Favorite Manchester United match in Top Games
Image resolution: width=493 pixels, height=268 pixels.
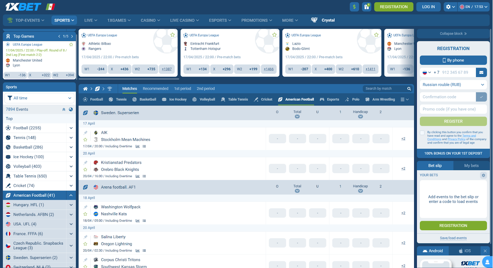tap(71, 45)
